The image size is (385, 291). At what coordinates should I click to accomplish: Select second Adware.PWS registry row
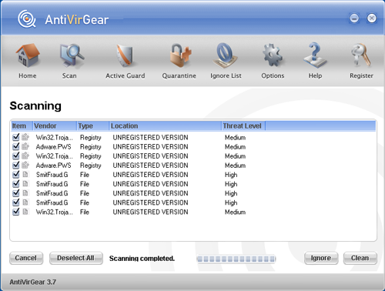point(193,166)
